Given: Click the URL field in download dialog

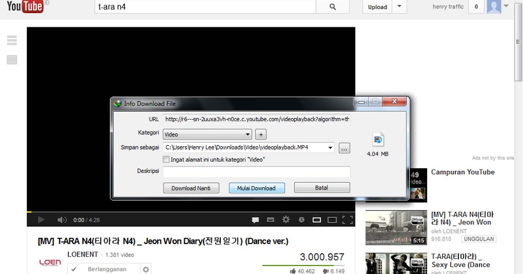Looking at the screenshot, I should (x=257, y=119).
